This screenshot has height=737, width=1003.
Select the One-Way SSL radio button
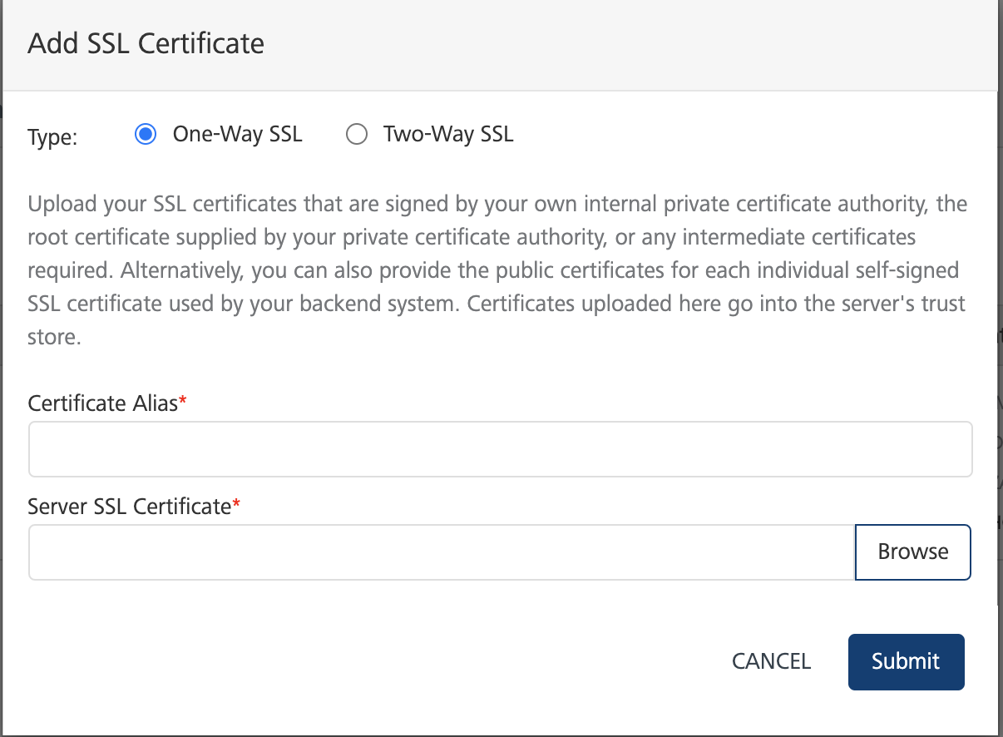coord(146,135)
